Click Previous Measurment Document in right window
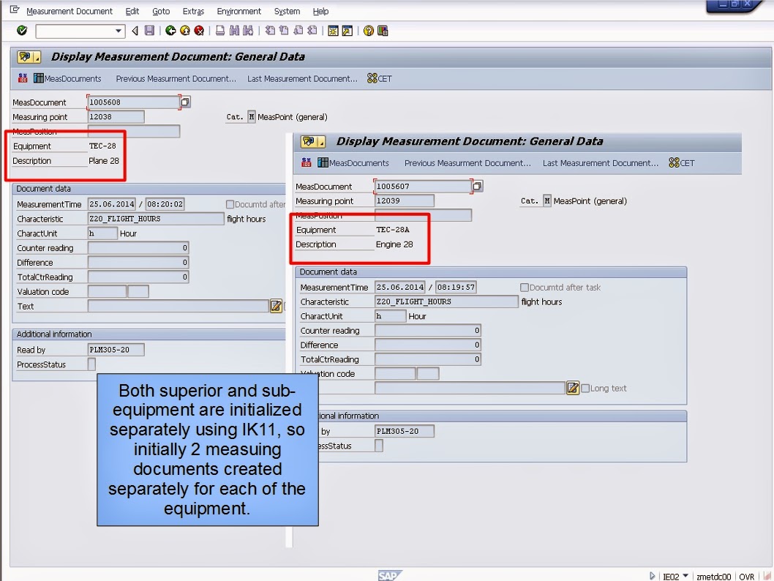The width and height of the screenshot is (774, 581). click(x=467, y=163)
